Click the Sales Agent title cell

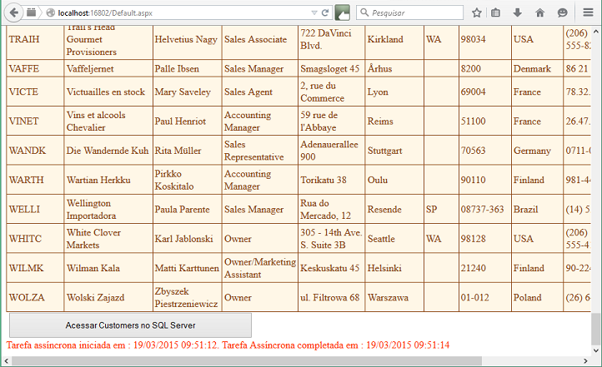pos(260,92)
